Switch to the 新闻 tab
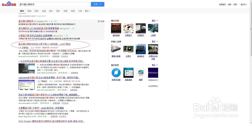The image size is (252, 124). click(x=29, y=11)
